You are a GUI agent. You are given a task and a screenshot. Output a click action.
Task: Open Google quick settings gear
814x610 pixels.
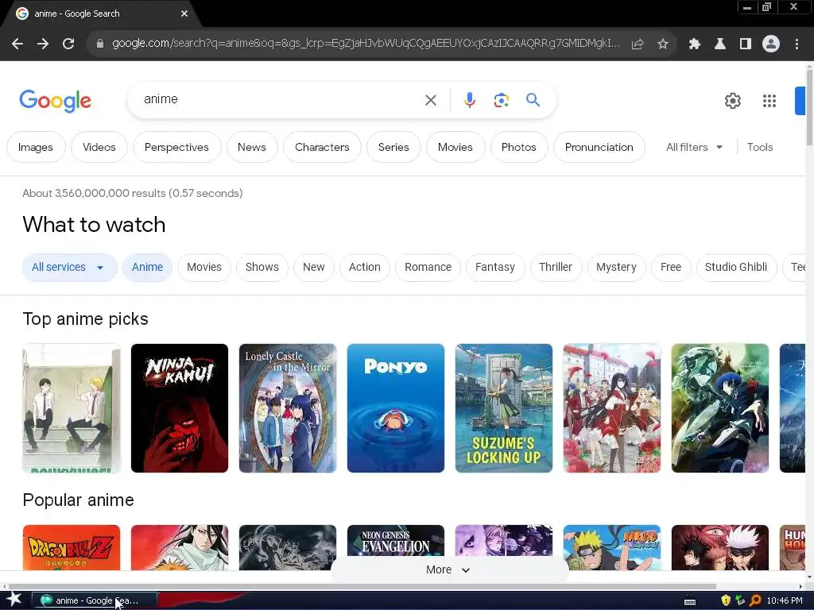pos(732,101)
